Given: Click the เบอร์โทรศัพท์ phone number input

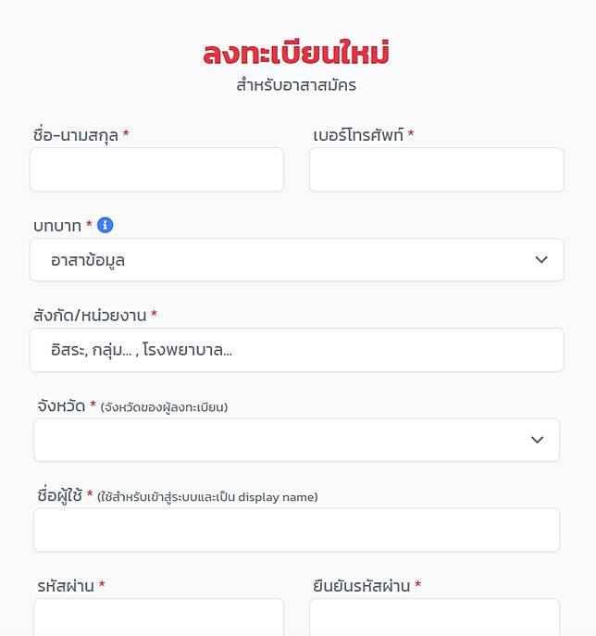Looking at the screenshot, I should pyautogui.click(x=436, y=169).
